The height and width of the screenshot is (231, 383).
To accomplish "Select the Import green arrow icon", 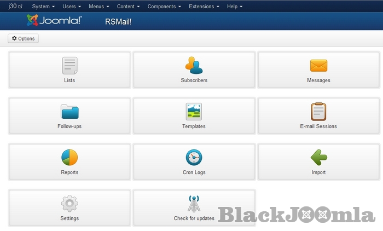I will (318, 158).
